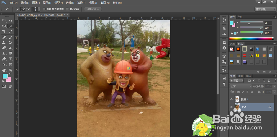Viewport: 277px width, 137px height.
Task: Select the Zoom magnifier tool
Action: tap(11, 70)
